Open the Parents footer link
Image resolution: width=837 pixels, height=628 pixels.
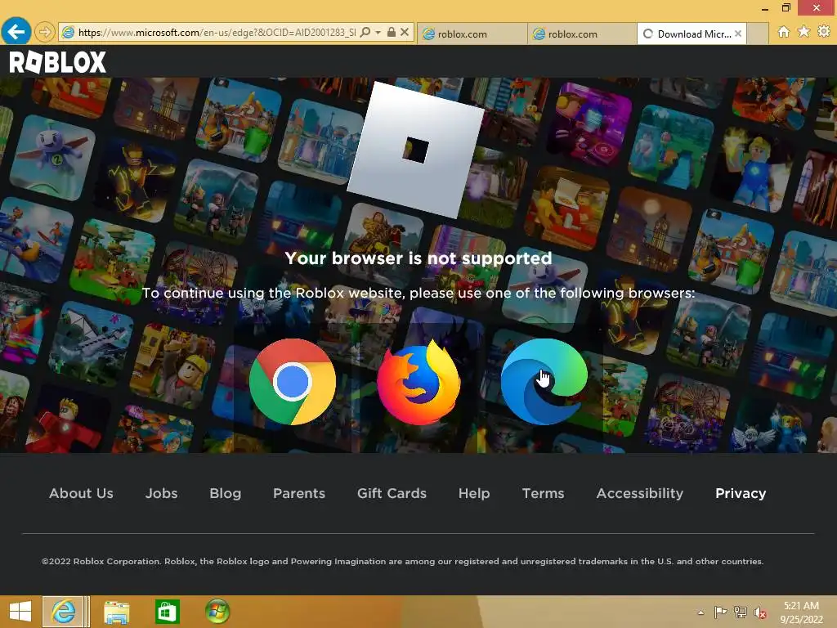click(299, 493)
